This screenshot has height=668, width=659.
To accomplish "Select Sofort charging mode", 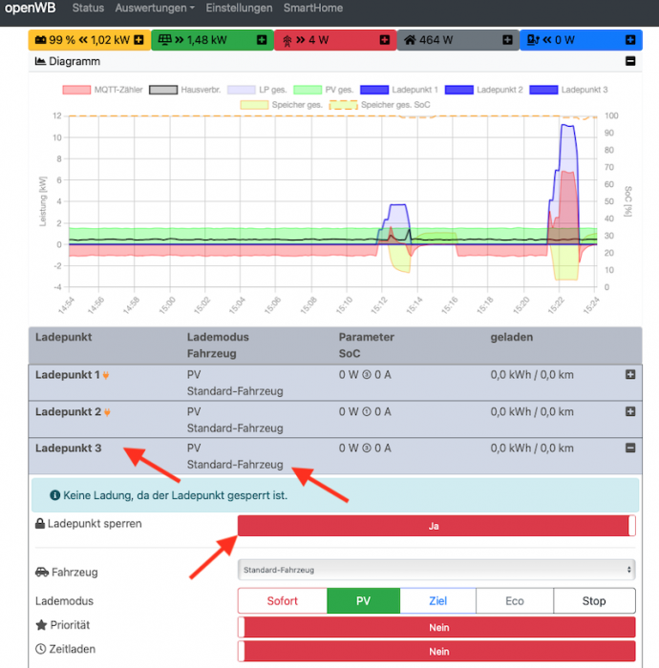I will [282, 601].
